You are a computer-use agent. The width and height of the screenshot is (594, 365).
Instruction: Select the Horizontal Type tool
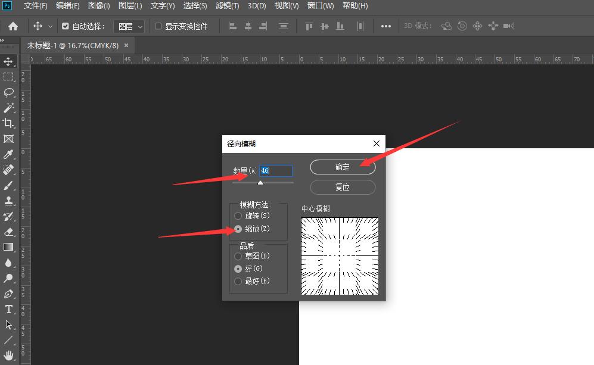pyautogui.click(x=9, y=309)
